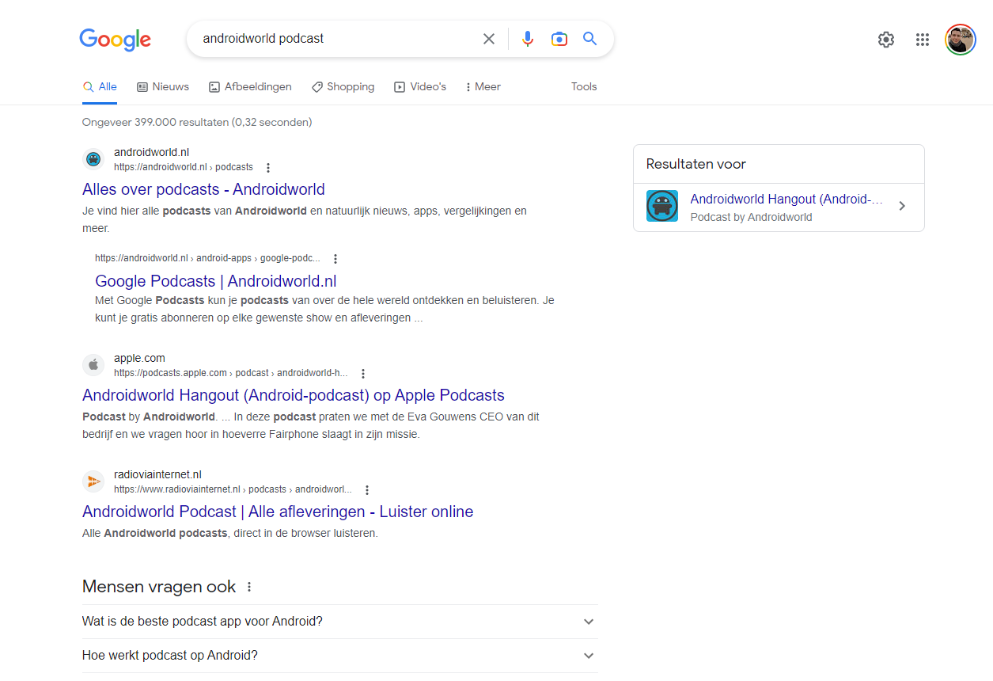Start voice search with microphone icon
Screen dimensions: 993x681
[x=528, y=39]
